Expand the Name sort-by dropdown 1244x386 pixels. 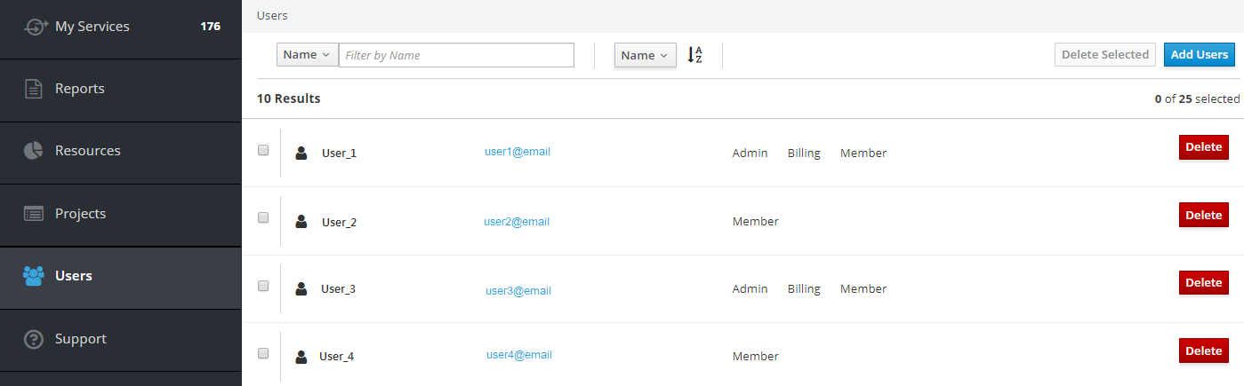click(x=645, y=55)
